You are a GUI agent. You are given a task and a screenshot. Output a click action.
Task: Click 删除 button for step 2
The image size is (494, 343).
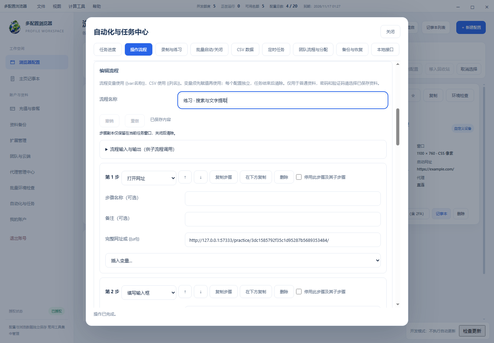click(x=284, y=292)
